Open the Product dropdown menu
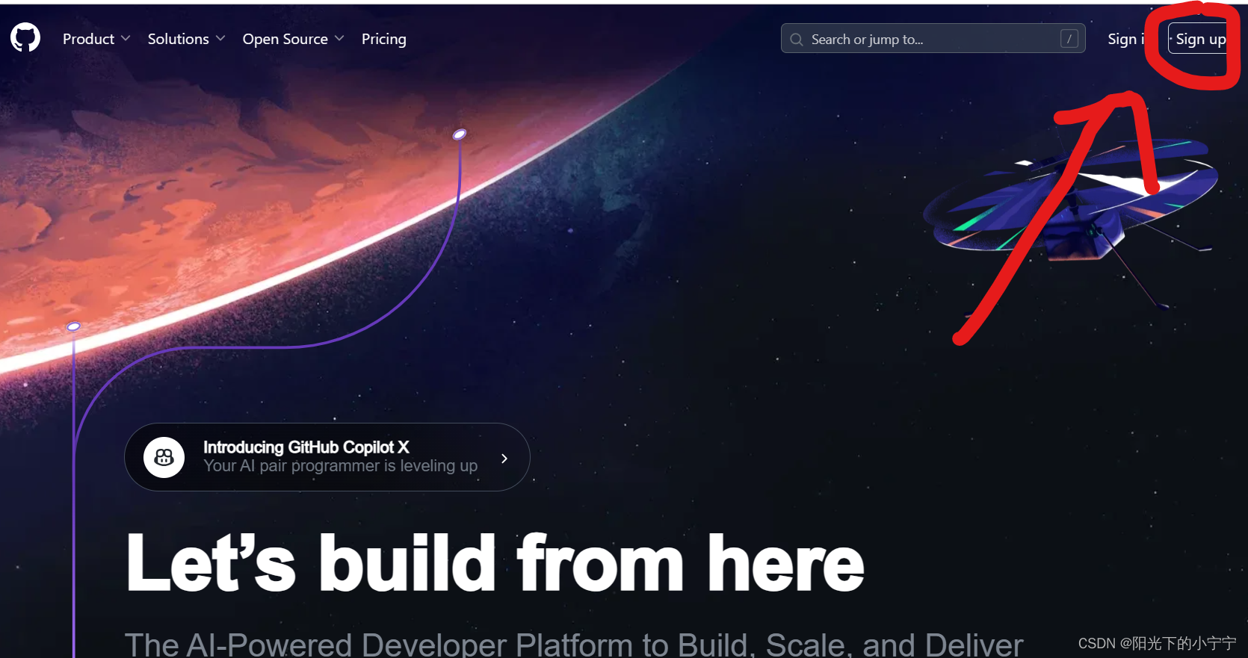 tap(96, 39)
